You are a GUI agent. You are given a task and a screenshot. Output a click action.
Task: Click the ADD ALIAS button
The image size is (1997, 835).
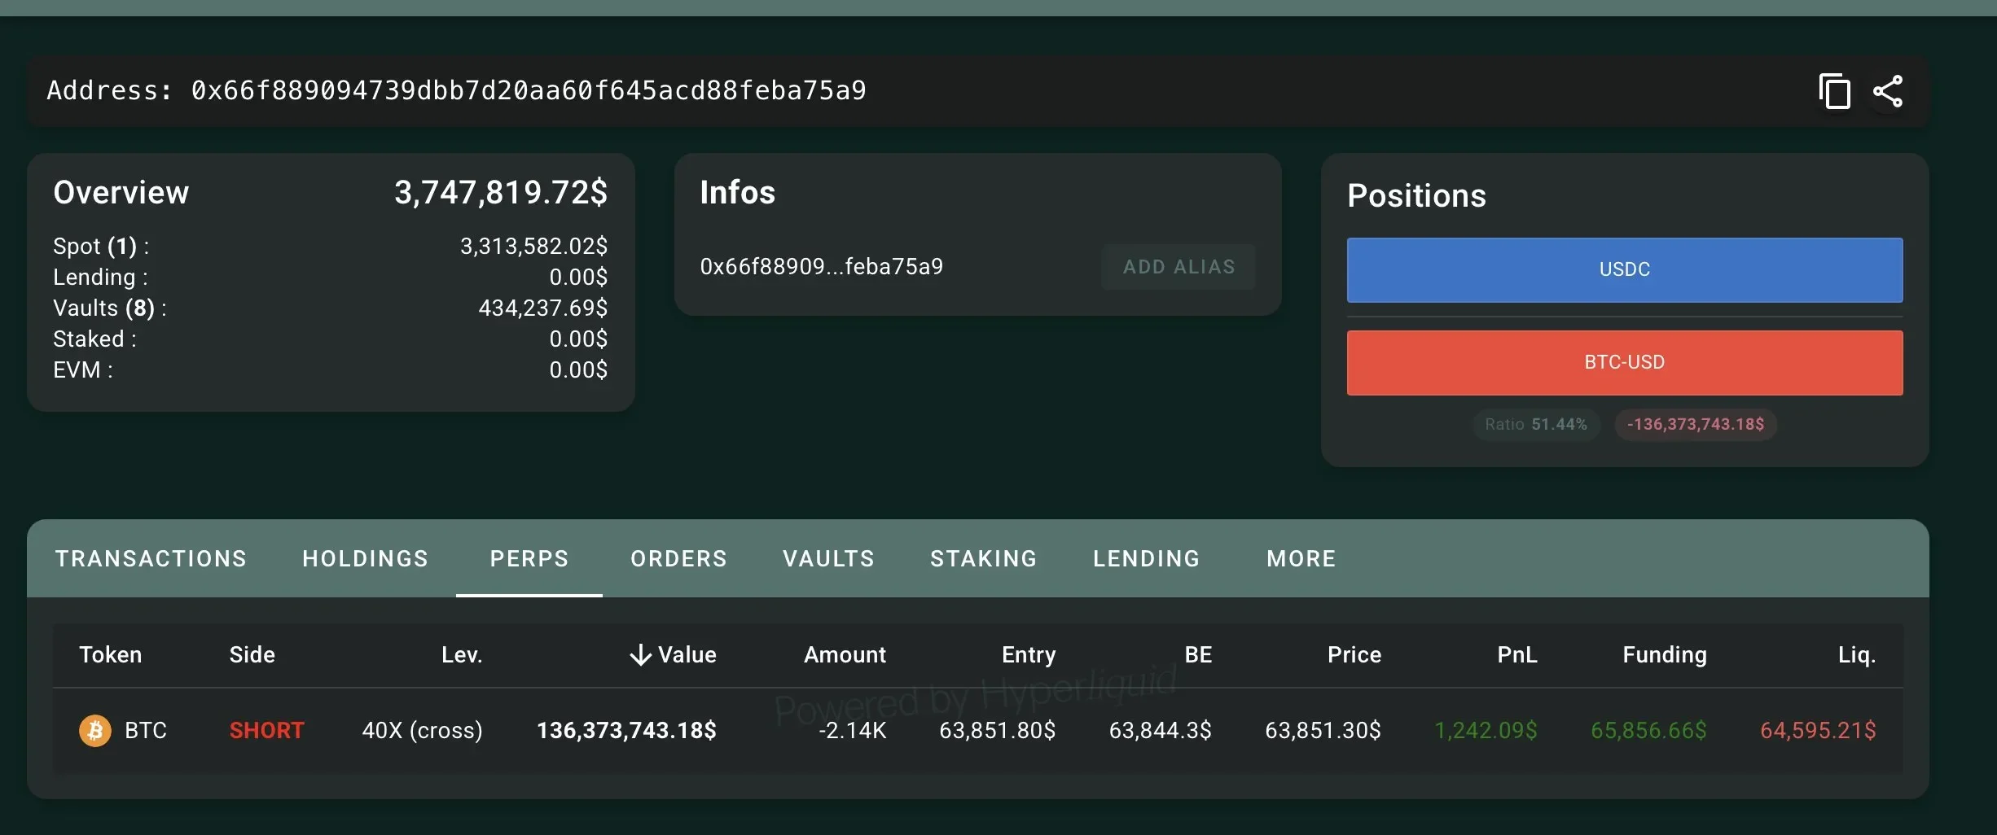(x=1178, y=267)
